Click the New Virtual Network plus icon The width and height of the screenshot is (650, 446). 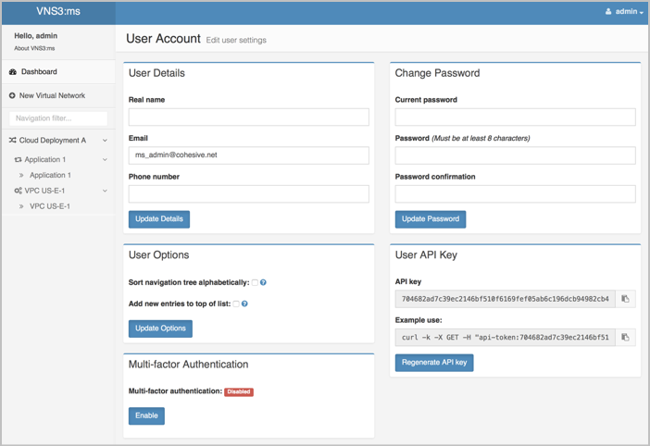pos(12,95)
